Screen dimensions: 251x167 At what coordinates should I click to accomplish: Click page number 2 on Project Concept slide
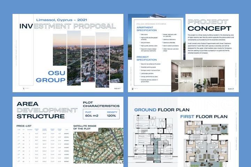coord(132,89)
